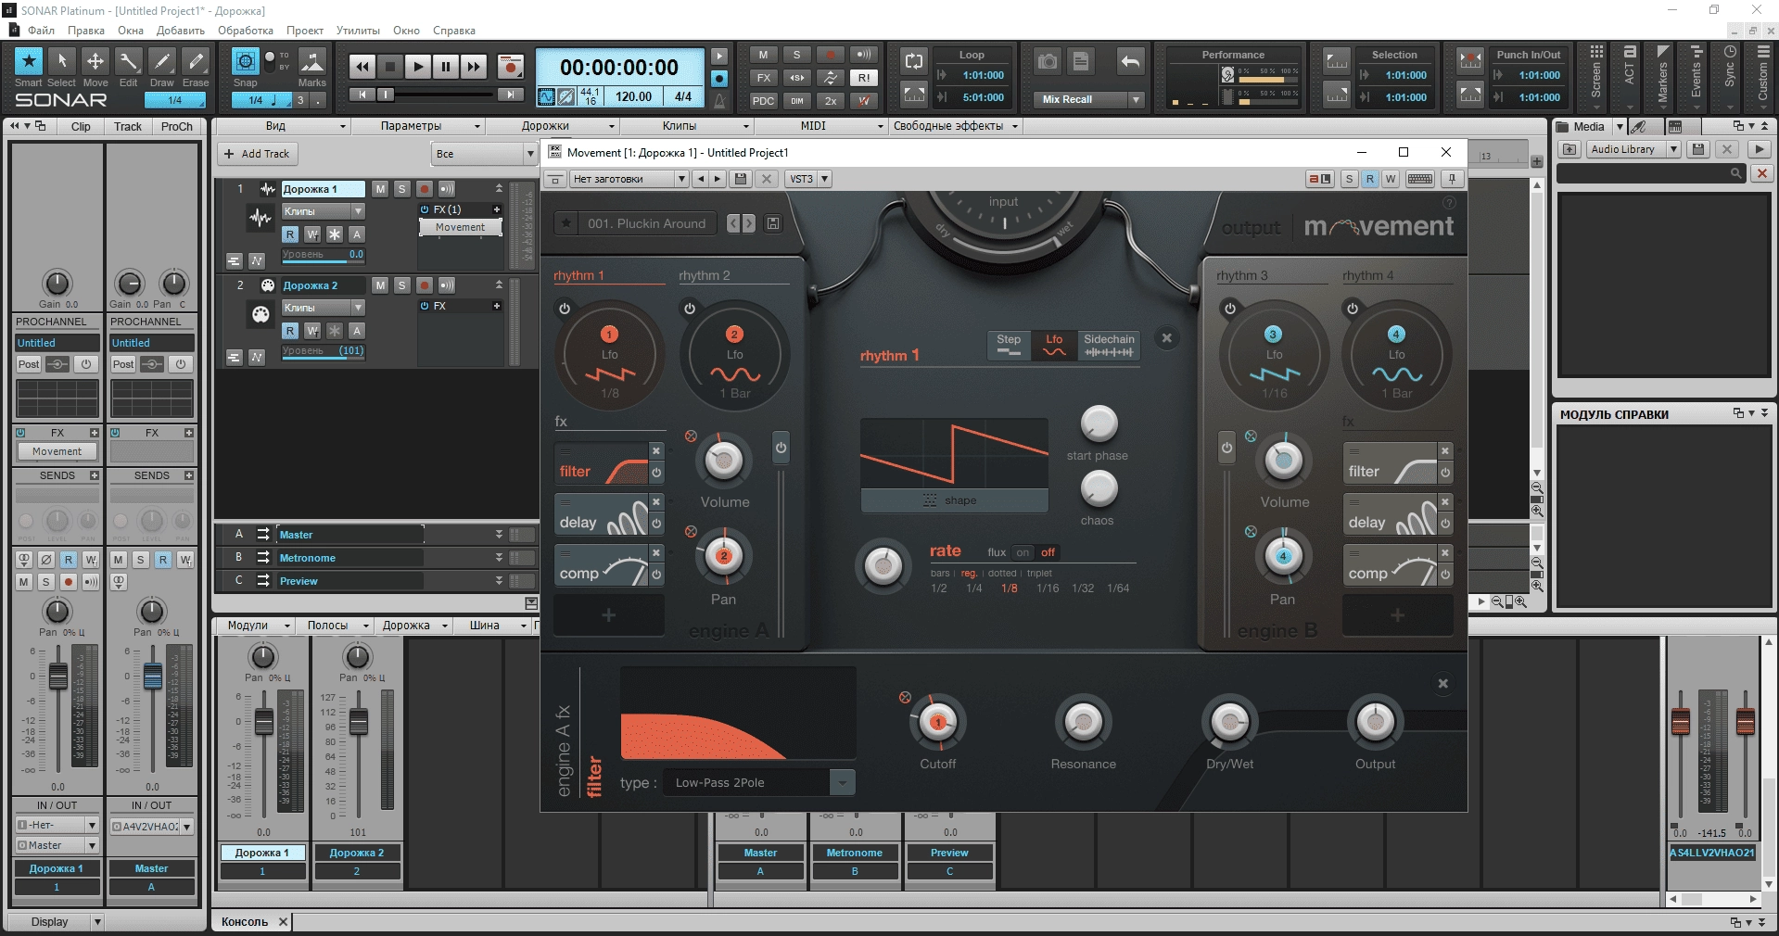Select the Draw tool
Image resolution: width=1779 pixels, height=936 pixels.
[x=162, y=61]
